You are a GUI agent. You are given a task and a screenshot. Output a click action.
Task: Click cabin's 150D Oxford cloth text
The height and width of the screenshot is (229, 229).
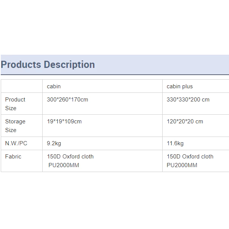[x=70, y=157]
